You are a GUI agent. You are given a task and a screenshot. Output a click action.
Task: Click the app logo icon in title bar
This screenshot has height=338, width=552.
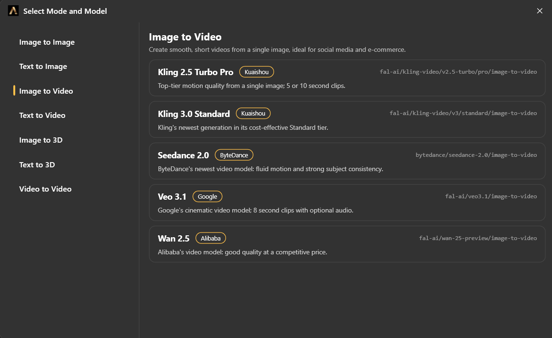coord(13,11)
